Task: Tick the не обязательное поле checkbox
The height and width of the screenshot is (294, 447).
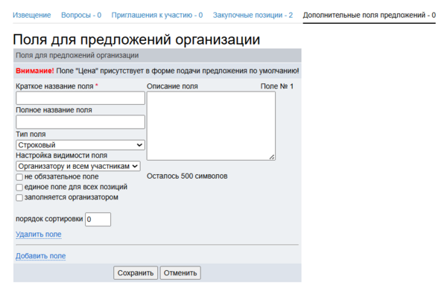Action: (x=19, y=177)
